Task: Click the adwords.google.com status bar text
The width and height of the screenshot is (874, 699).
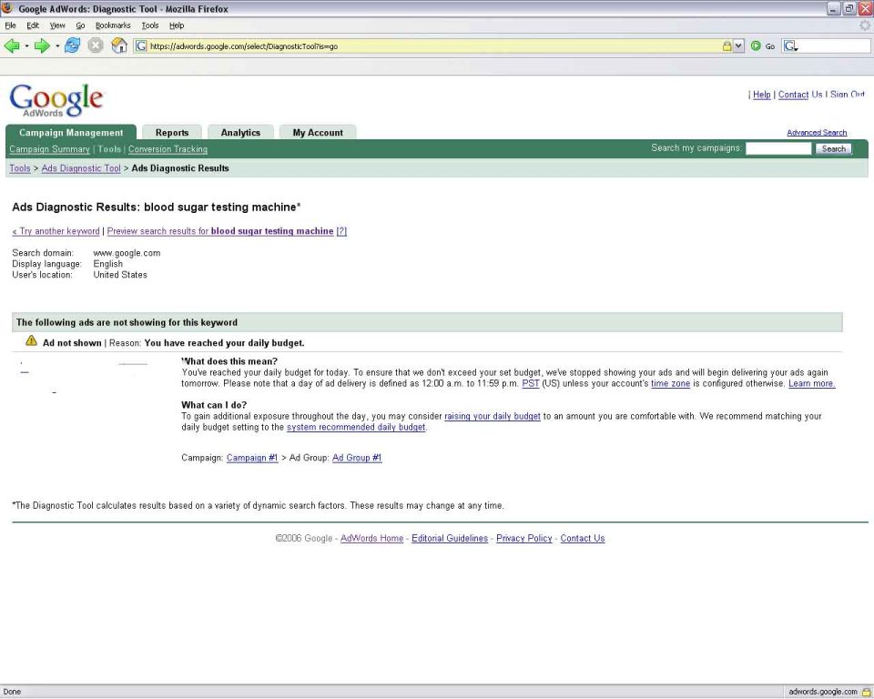Action: point(823,692)
